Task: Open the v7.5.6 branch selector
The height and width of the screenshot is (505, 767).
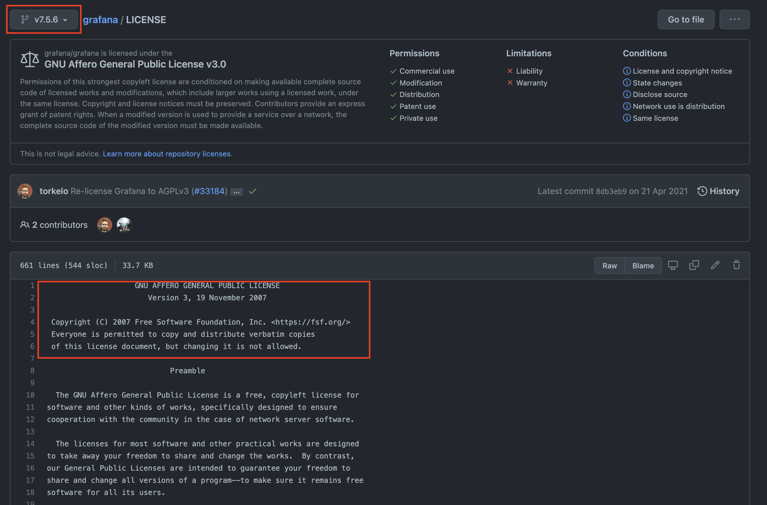Action: pyautogui.click(x=44, y=19)
